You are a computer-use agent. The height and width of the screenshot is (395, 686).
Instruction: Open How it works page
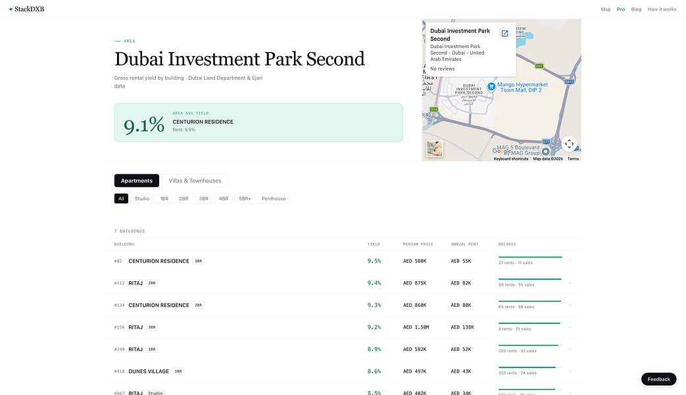pyautogui.click(x=662, y=9)
